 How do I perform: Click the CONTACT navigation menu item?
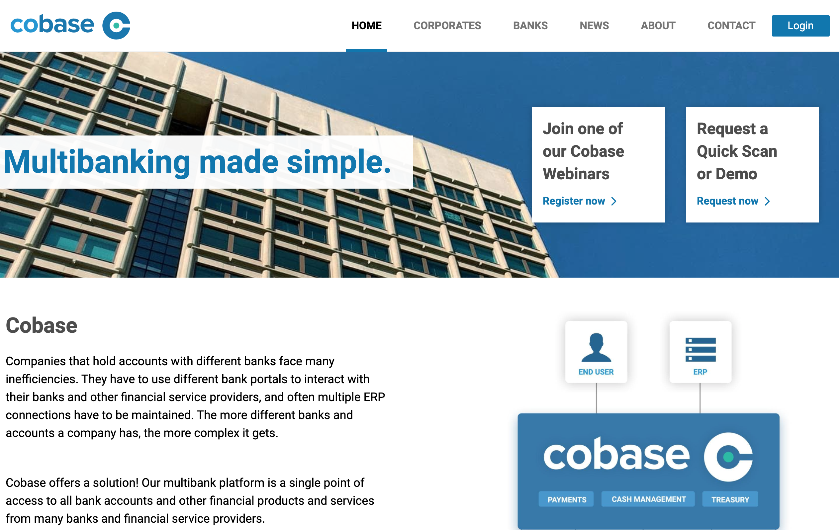point(730,25)
